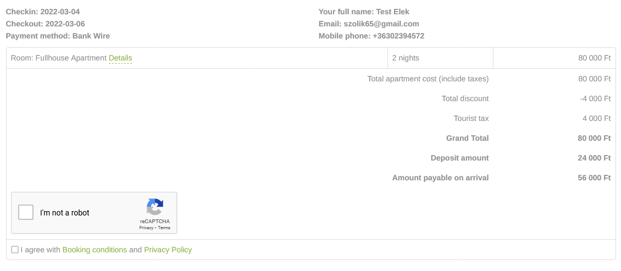The image size is (621, 271).
Task: Click the Total discount value -4 000 Ft
Action: coord(595,98)
